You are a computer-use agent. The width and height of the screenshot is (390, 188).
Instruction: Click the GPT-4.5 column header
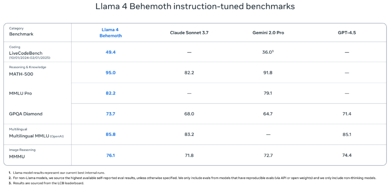(x=347, y=33)
